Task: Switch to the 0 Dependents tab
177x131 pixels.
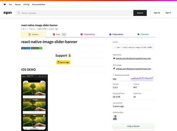Action: click(x=116, y=34)
